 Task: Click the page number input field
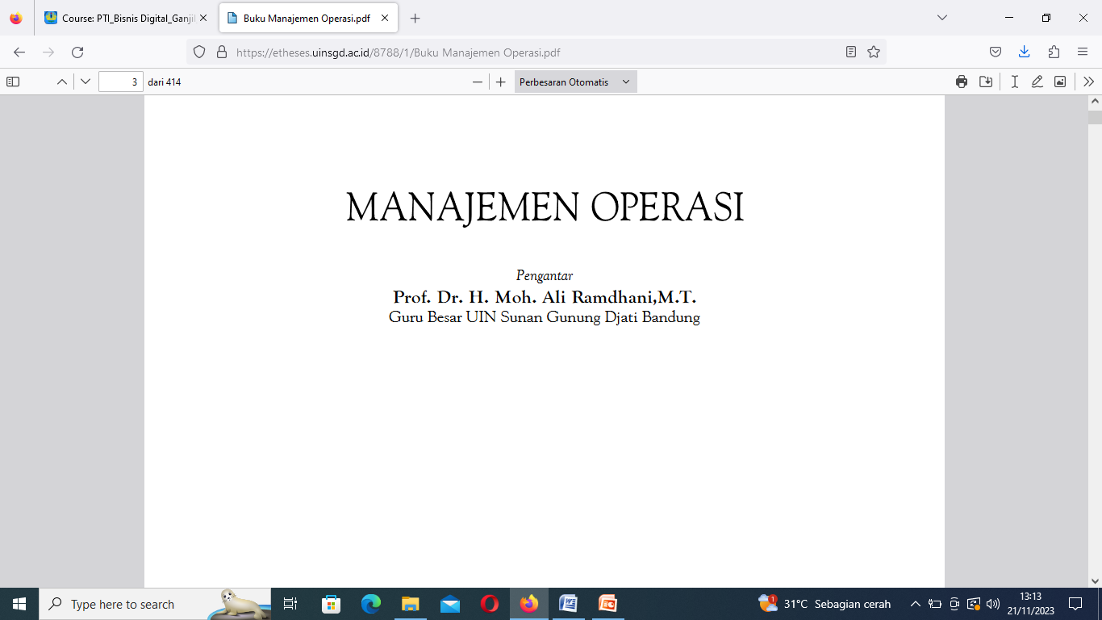pyautogui.click(x=120, y=82)
